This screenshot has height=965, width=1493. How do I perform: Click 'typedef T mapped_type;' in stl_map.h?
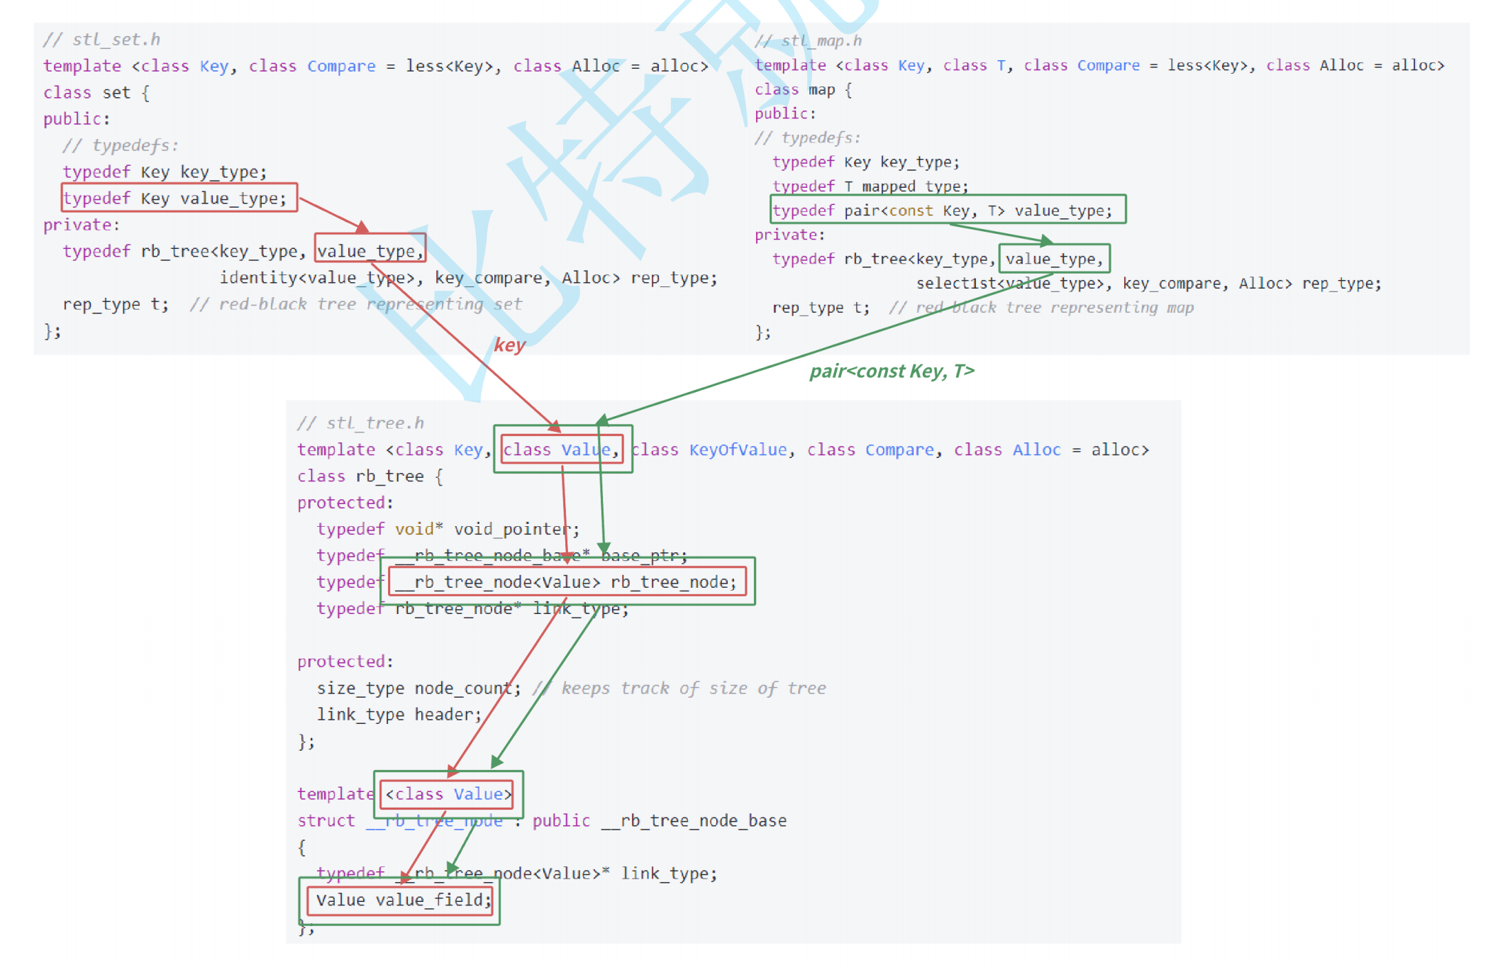click(x=870, y=186)
